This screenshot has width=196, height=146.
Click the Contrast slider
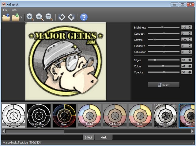tap(164, 33)
